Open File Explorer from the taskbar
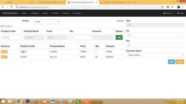This screenshot has height=104, width=186. point(10,101)
